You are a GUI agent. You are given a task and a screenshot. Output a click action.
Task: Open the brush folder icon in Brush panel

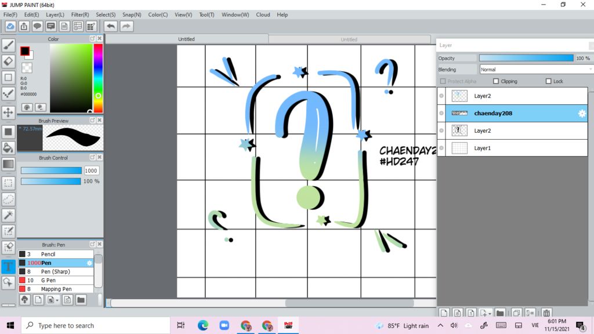pyautogui.click(x=81, y=300)
